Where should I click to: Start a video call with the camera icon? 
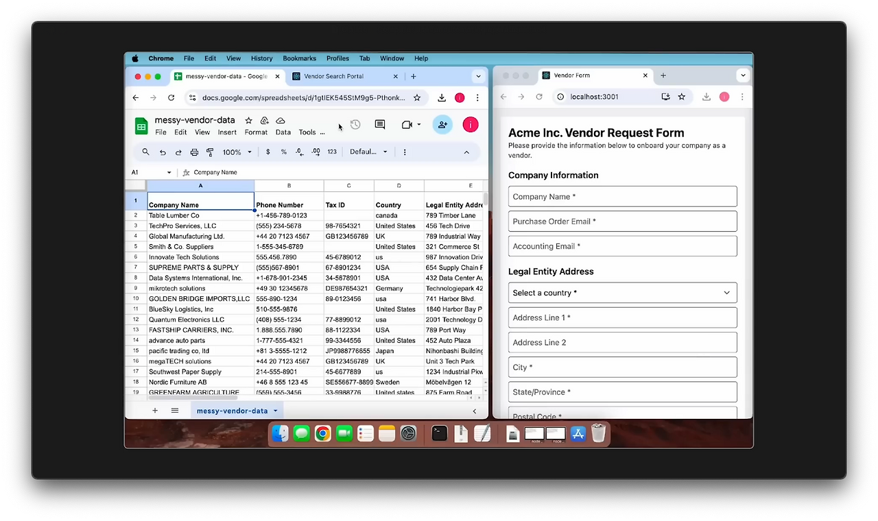pyautogui.click(x=407, y=125)
